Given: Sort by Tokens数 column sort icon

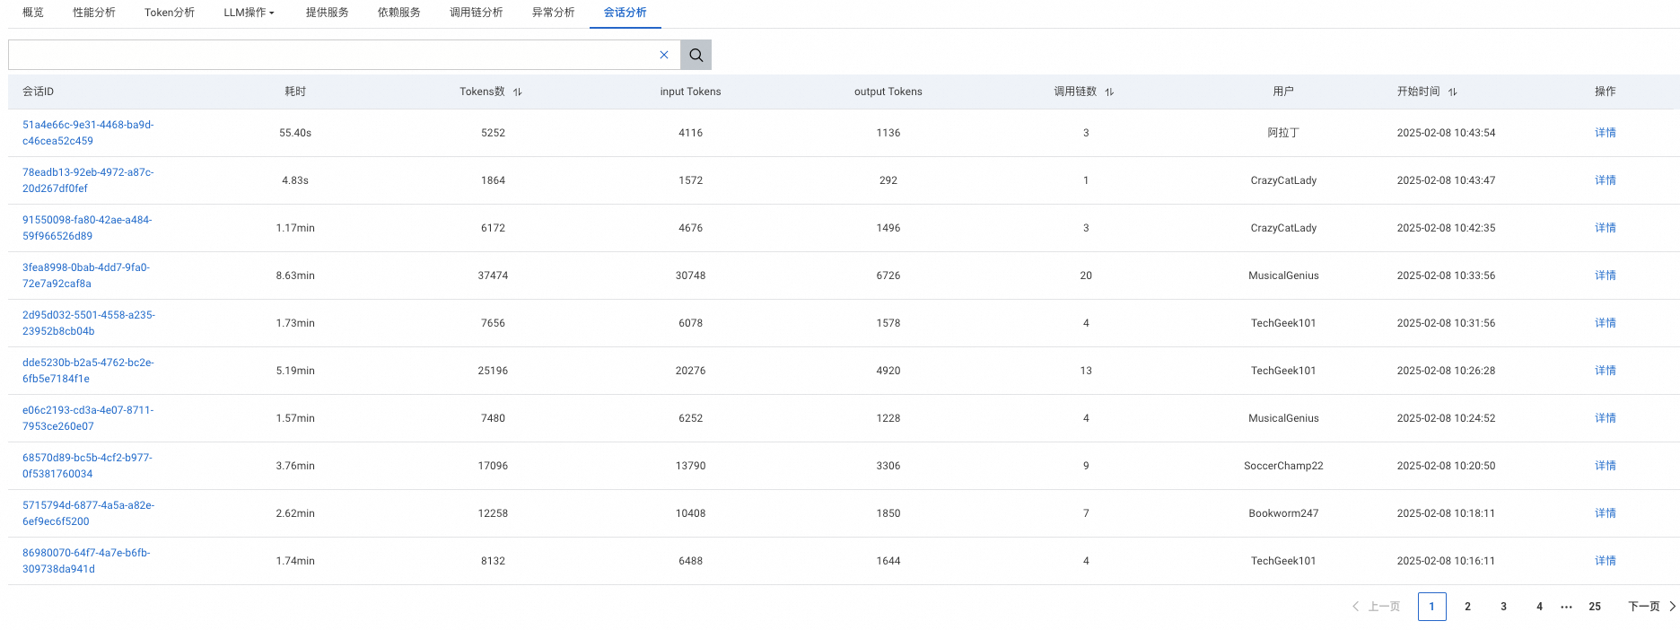Looking at the screenshot, I should click(x=518, y=92).
